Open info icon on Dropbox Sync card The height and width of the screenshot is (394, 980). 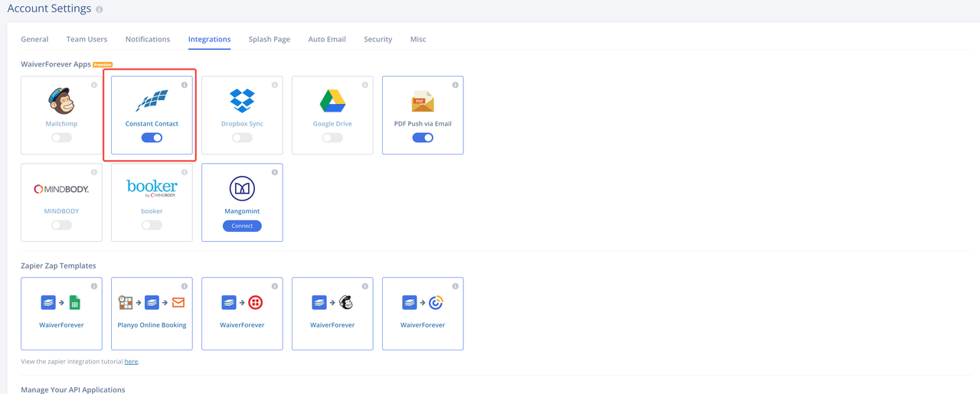click(x=275, y=85)
